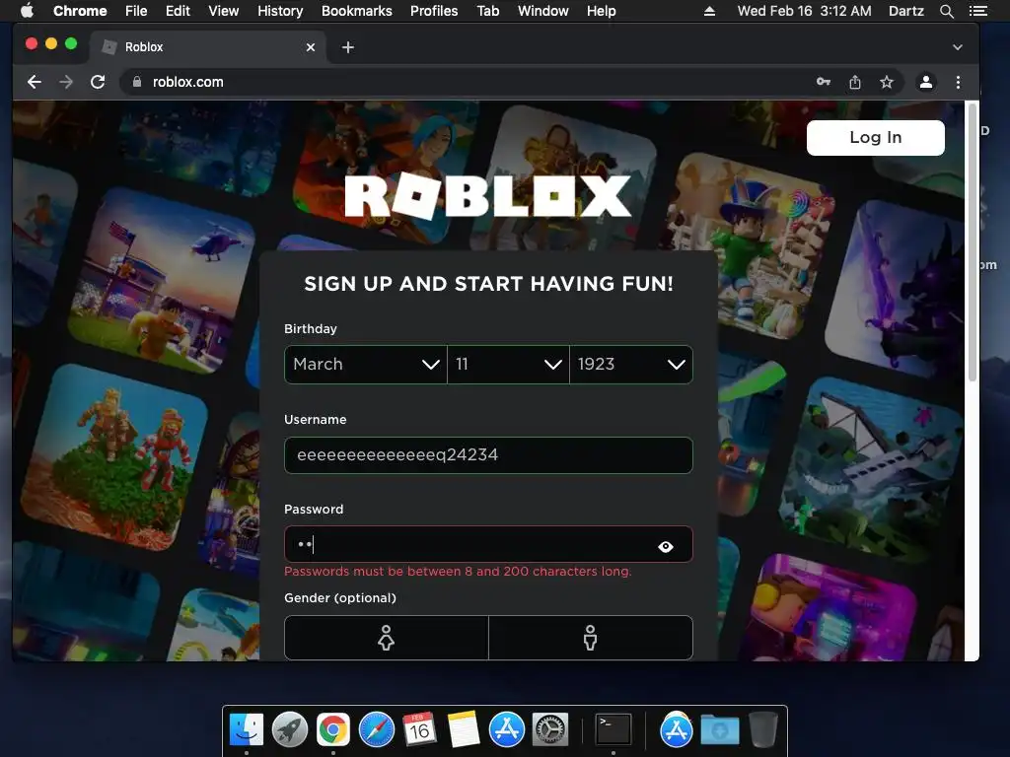1010x757 pixels.
Task: Open App Store icon right of Terminal
Action: coord(677,730)
